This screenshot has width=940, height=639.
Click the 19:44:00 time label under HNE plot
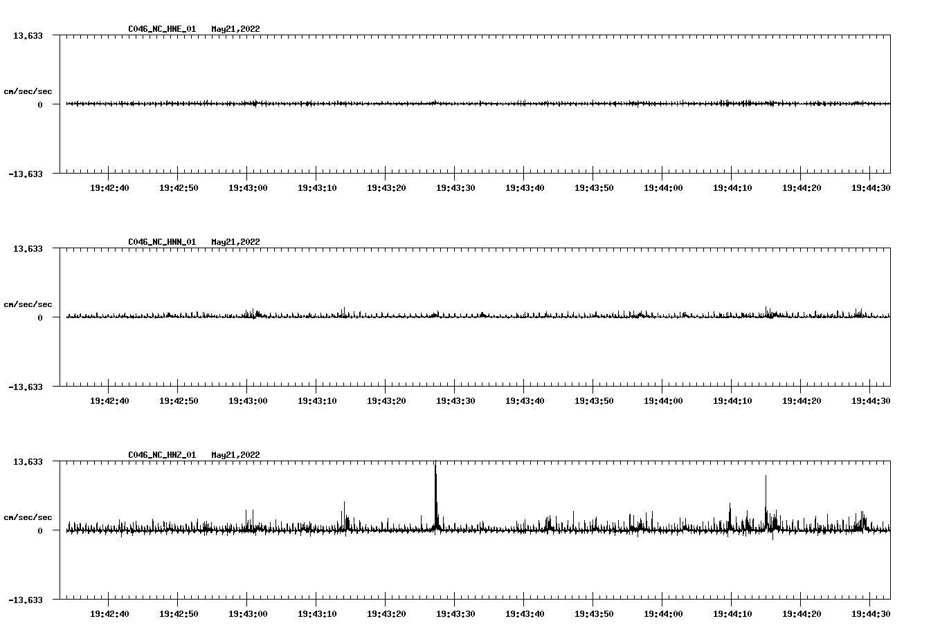[663, 188]
